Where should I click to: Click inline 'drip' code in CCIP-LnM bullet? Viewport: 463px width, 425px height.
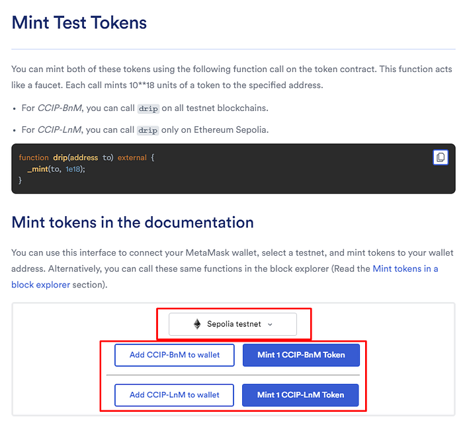[147, 130]
